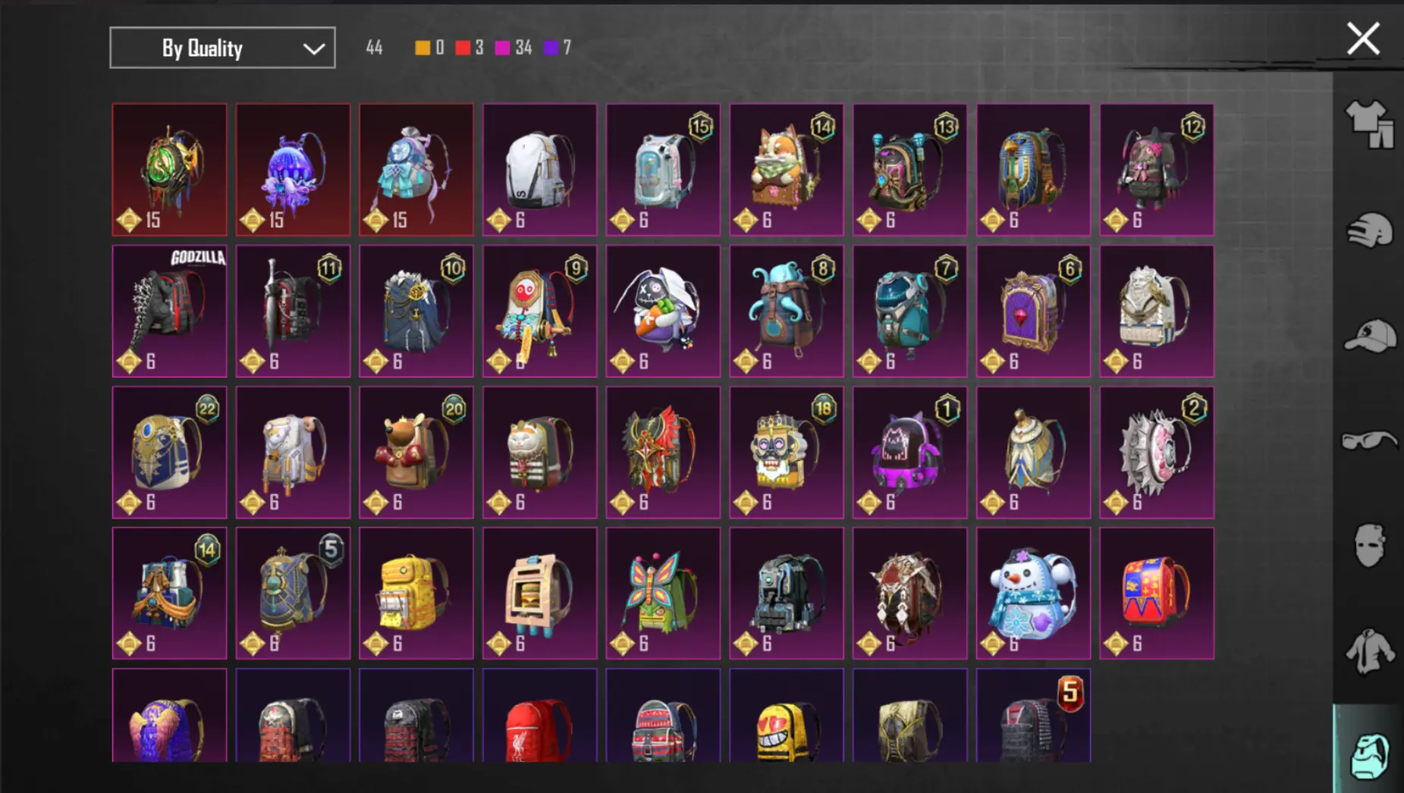
Task: Close the inventory screen with X
Action: (1363, 39)
